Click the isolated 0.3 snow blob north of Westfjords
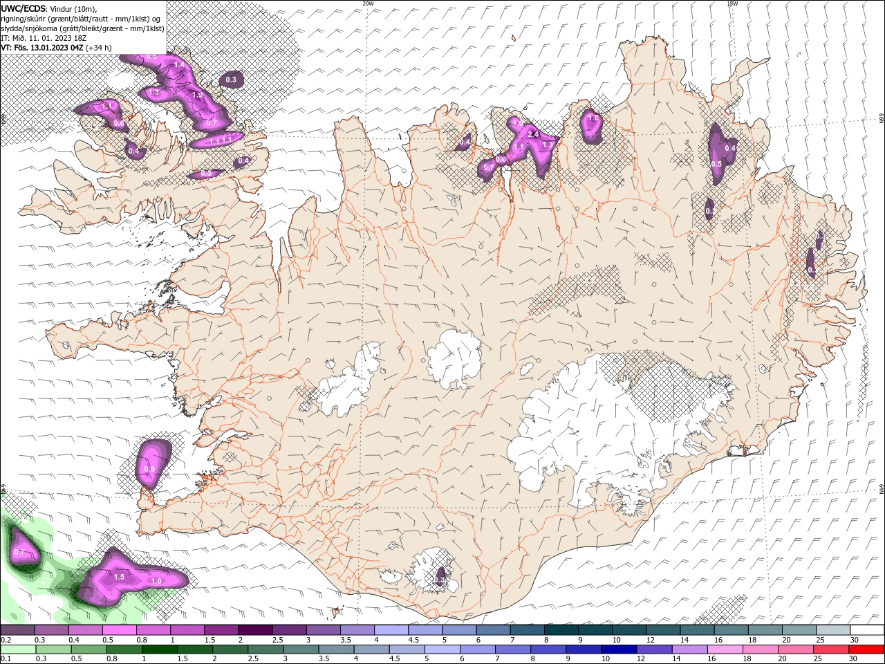This screenshot has width=885, height=664. (231, 80)
